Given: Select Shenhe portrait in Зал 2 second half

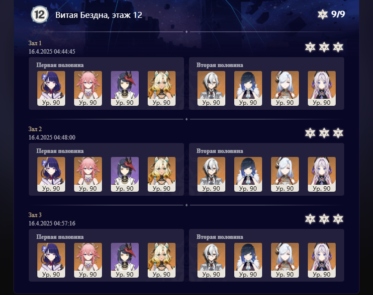Looking at the screenshot, I should (285, 174).
